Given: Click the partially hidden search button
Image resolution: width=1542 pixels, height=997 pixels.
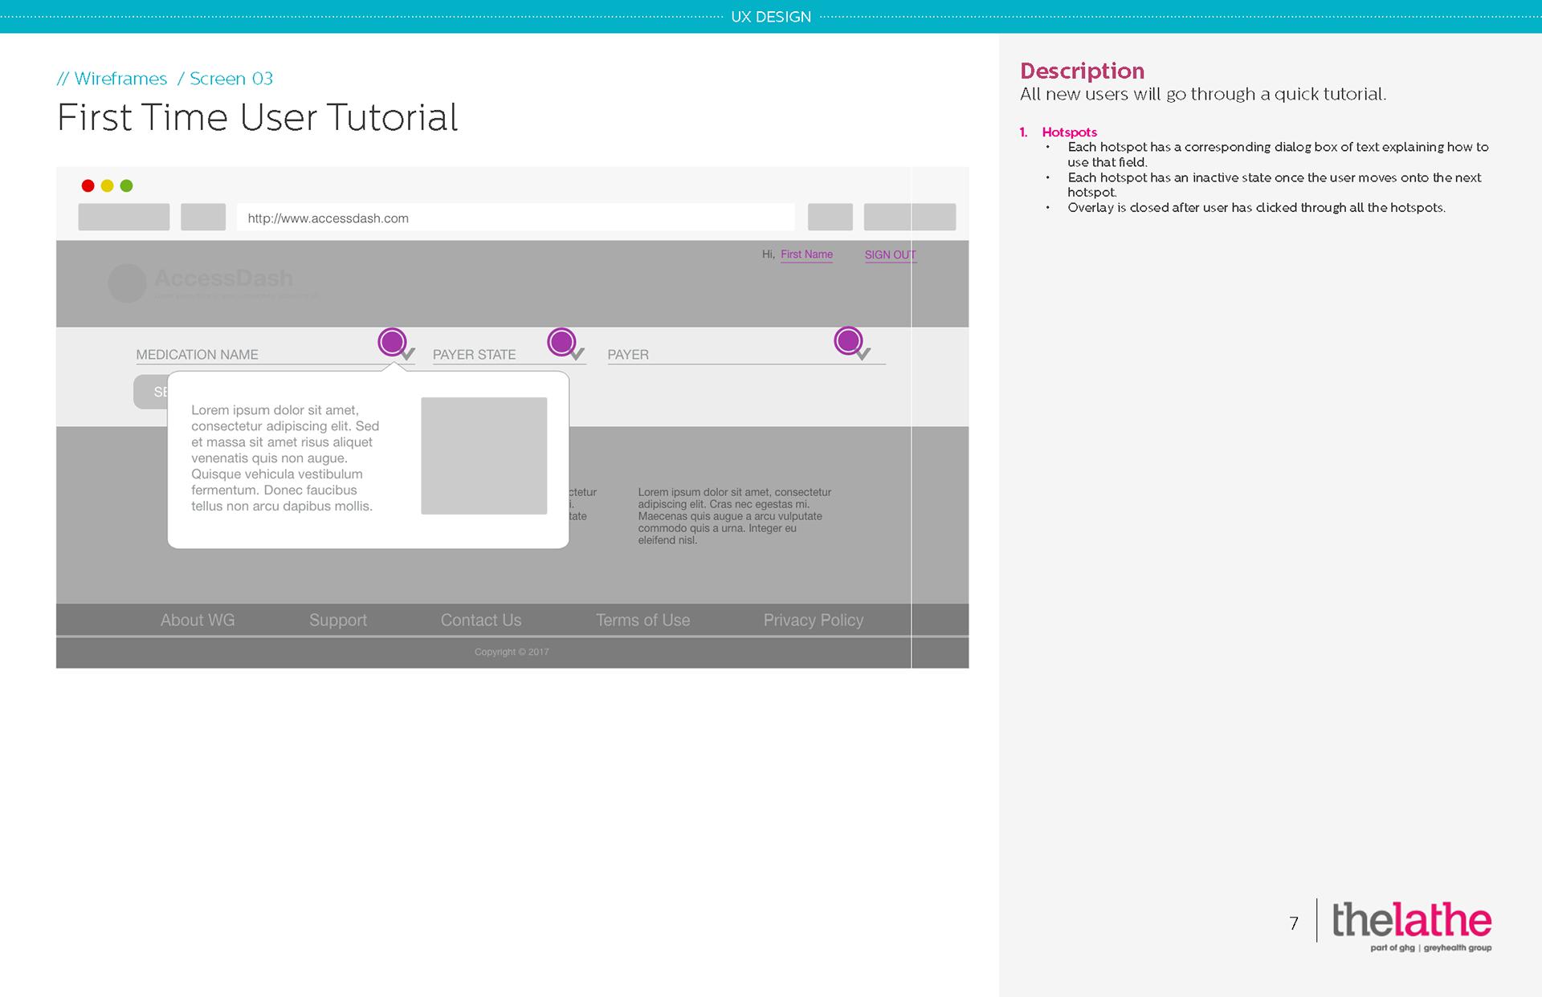Looking at the screenshot, I should coord(150,392).
